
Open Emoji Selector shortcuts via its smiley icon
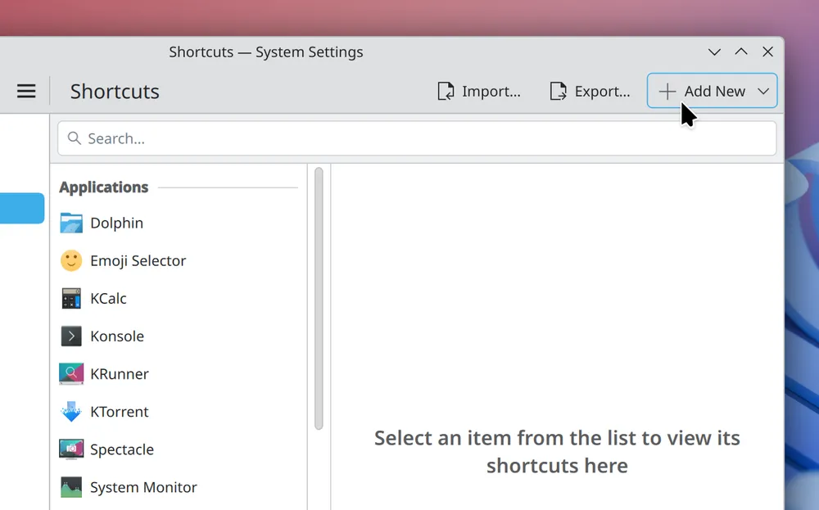click(x=71, y=260)
